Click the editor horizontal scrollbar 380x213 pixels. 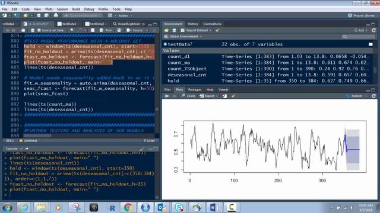[x=37, y=136]
